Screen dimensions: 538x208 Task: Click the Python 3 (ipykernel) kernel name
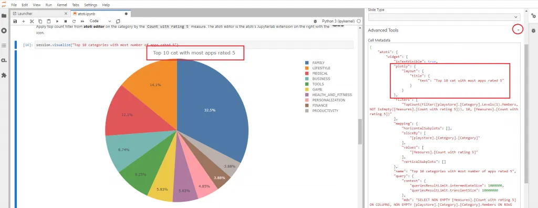(338, 22)
